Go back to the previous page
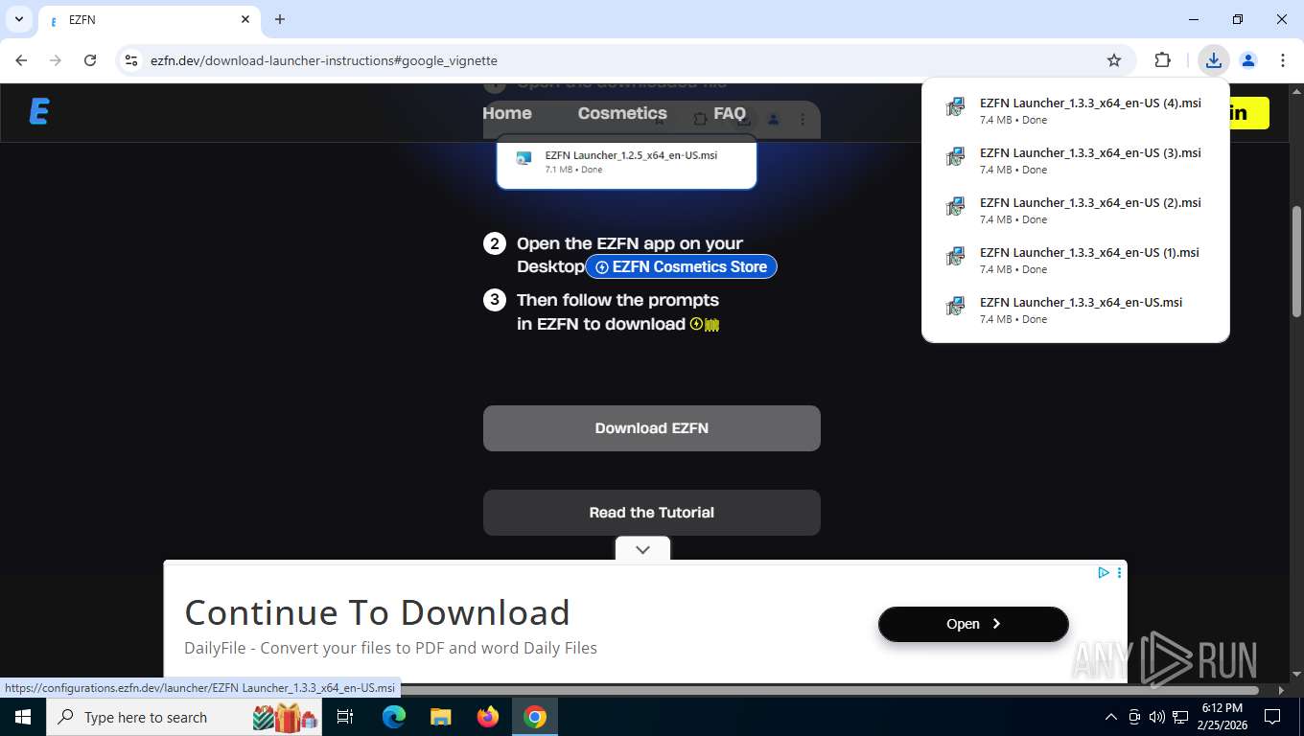This screenshot has height=736, width=1304. point(21,60)
